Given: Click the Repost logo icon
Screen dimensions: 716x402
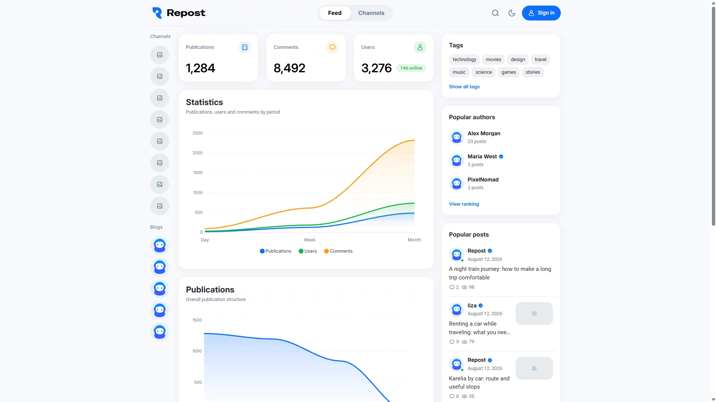Looking at the screenshot, I should pyautogui.click(x=157, y=13).
